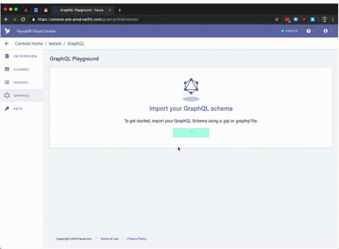Click the green macOS maximize button

tap(16, 9)
